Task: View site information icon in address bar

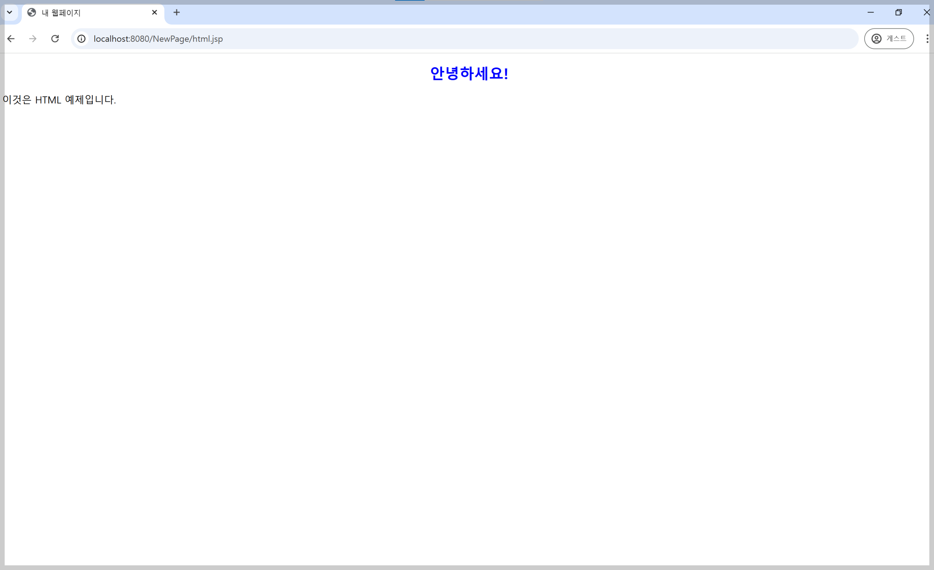Action: (82, 39)
